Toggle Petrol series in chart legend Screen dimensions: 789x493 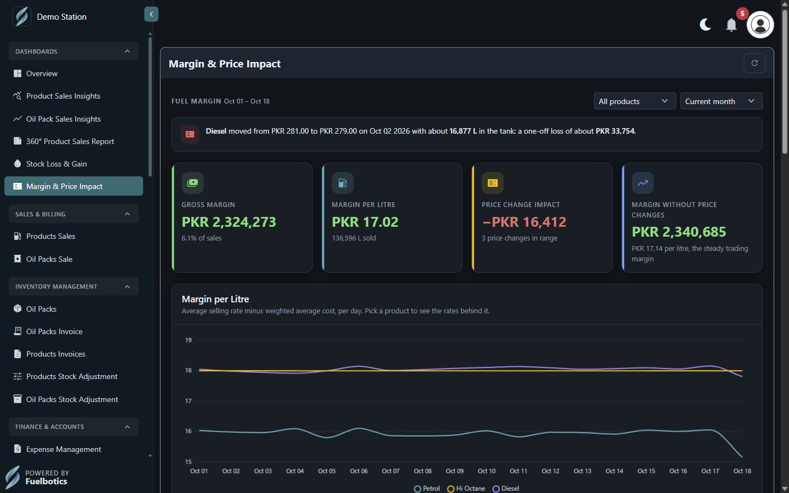(x=427, y=489)
